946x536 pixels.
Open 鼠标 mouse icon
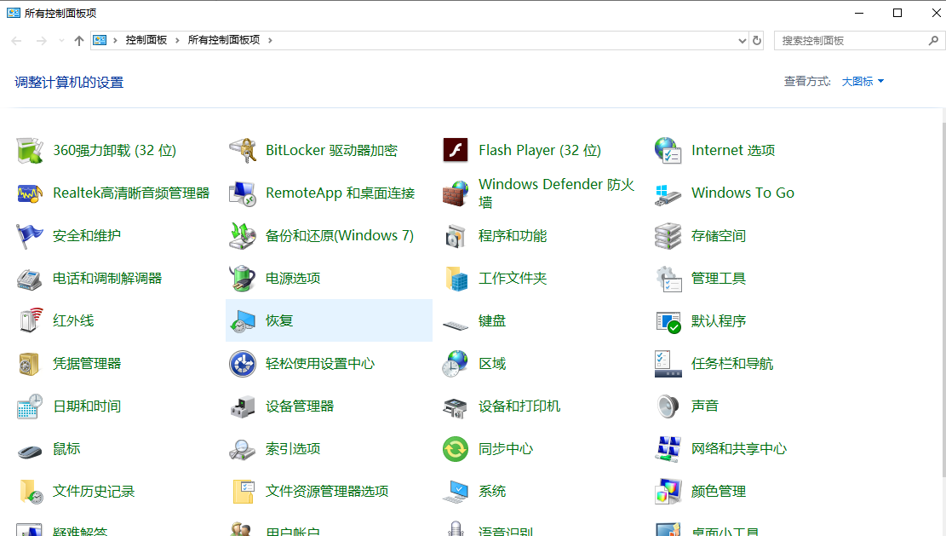[x=30, y=451]
